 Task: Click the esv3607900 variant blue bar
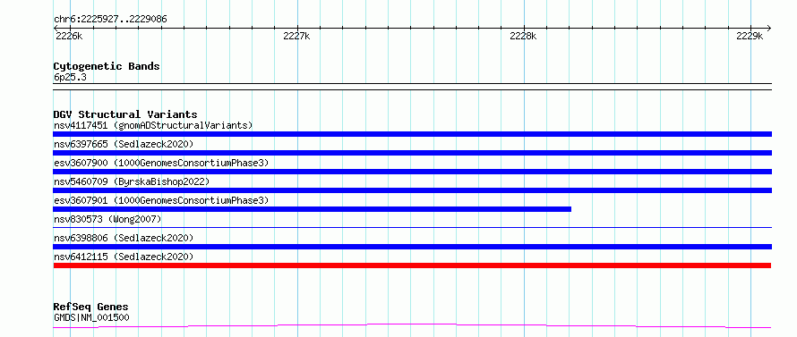(x=412, y=172)
